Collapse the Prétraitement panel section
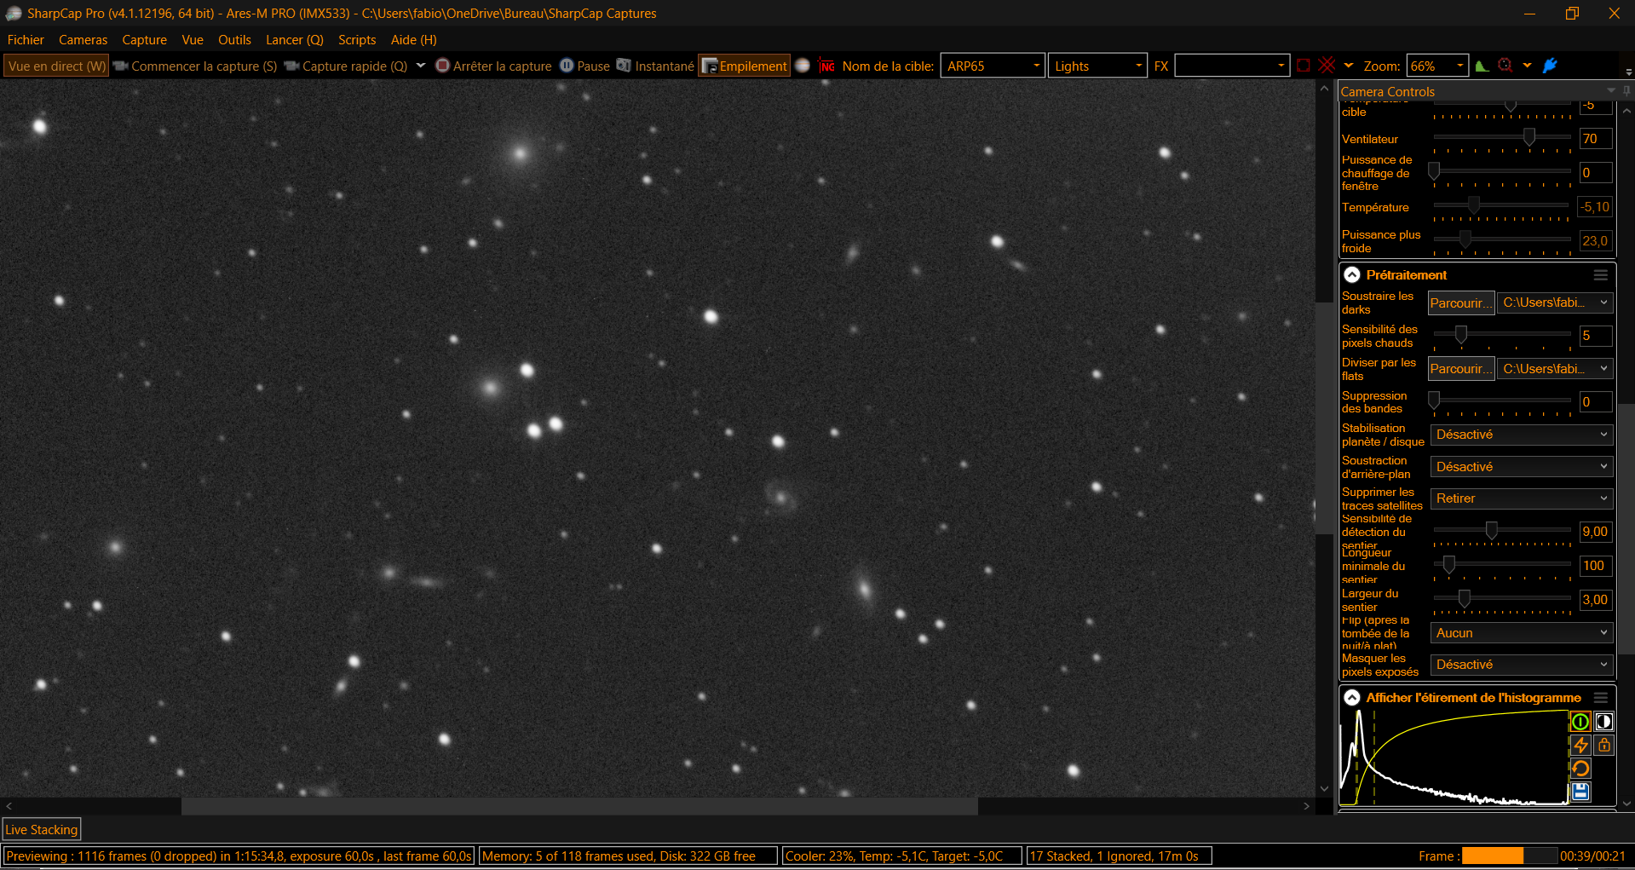Screen dimensions: 1635x870 1352,275
